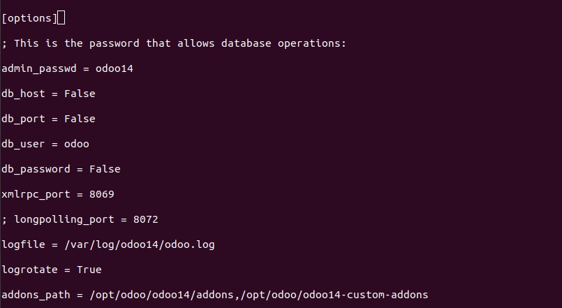Click the db_user value odoo
562x308 pixels.
(x=76, y=144)
